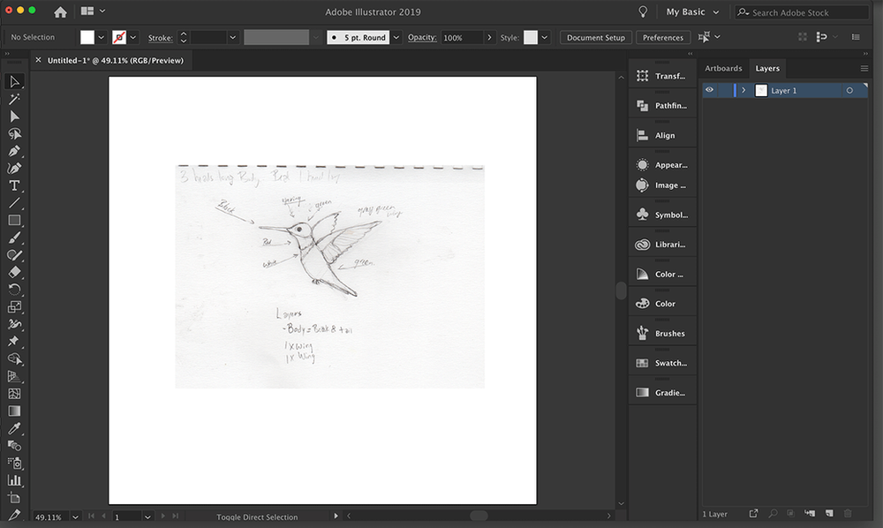The width and height of the screenshot is (883, 528).
Task: Select the Rectangle tool
Action: click(x=14, y=220)
